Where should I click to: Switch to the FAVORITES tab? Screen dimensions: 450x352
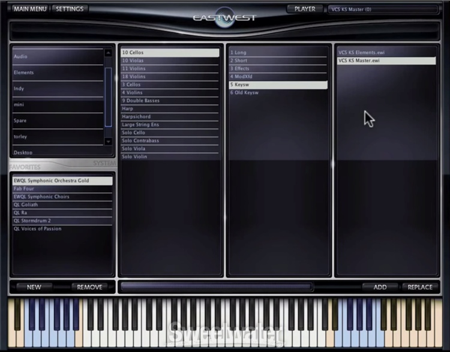point(25,167)
